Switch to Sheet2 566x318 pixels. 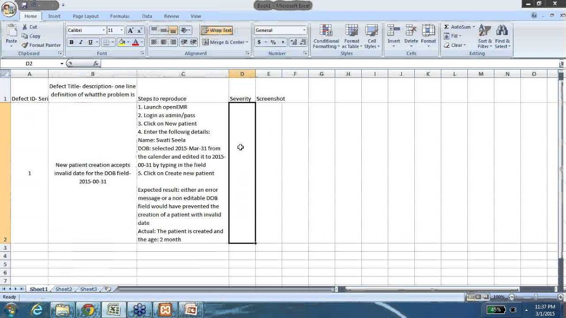pos(63,289)
